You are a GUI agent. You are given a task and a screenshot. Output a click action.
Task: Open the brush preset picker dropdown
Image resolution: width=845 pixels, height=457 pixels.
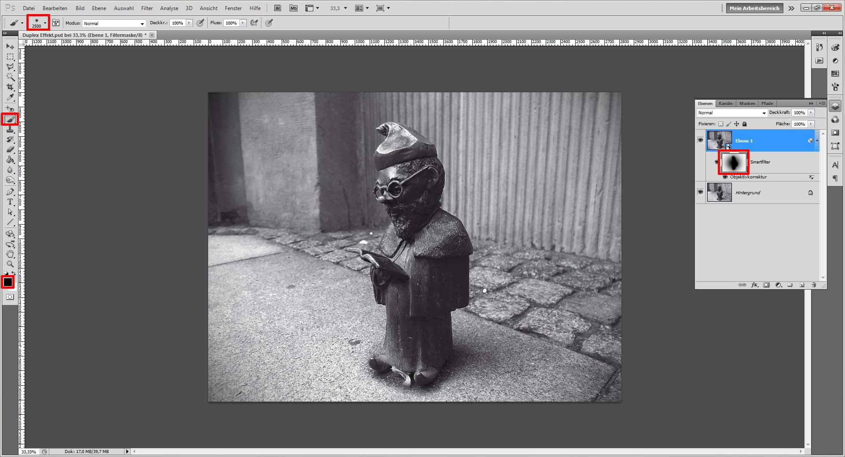click(44, 23)
